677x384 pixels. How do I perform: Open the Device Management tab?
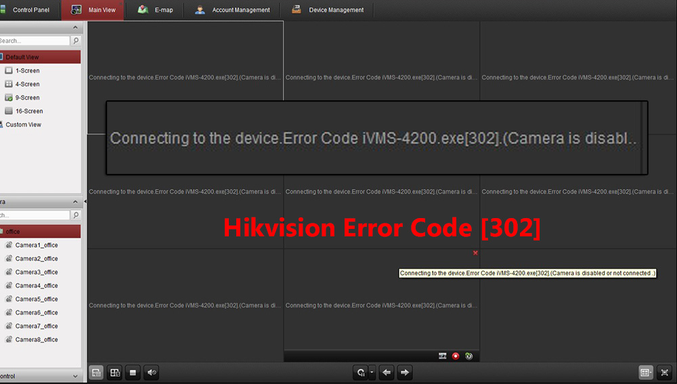(x=327, y=10)
